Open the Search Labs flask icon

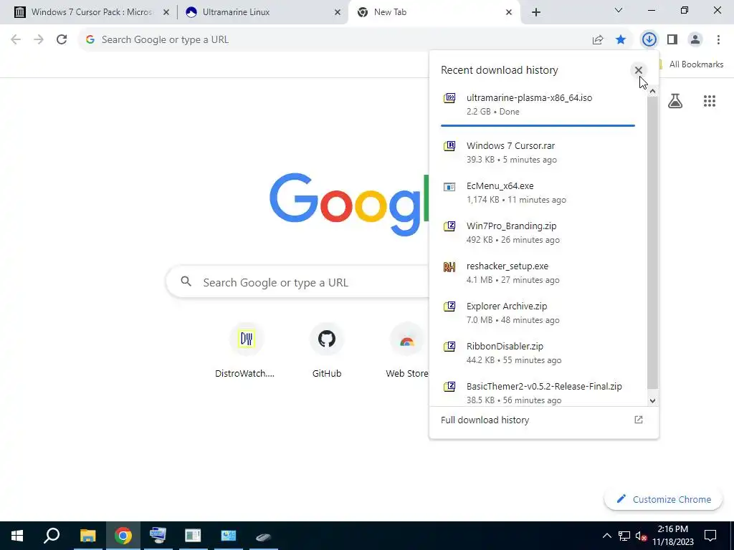[675, 101]
